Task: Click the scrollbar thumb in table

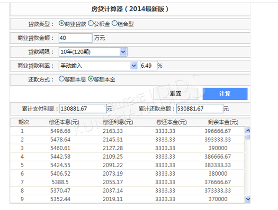Action: coord(248,136)
